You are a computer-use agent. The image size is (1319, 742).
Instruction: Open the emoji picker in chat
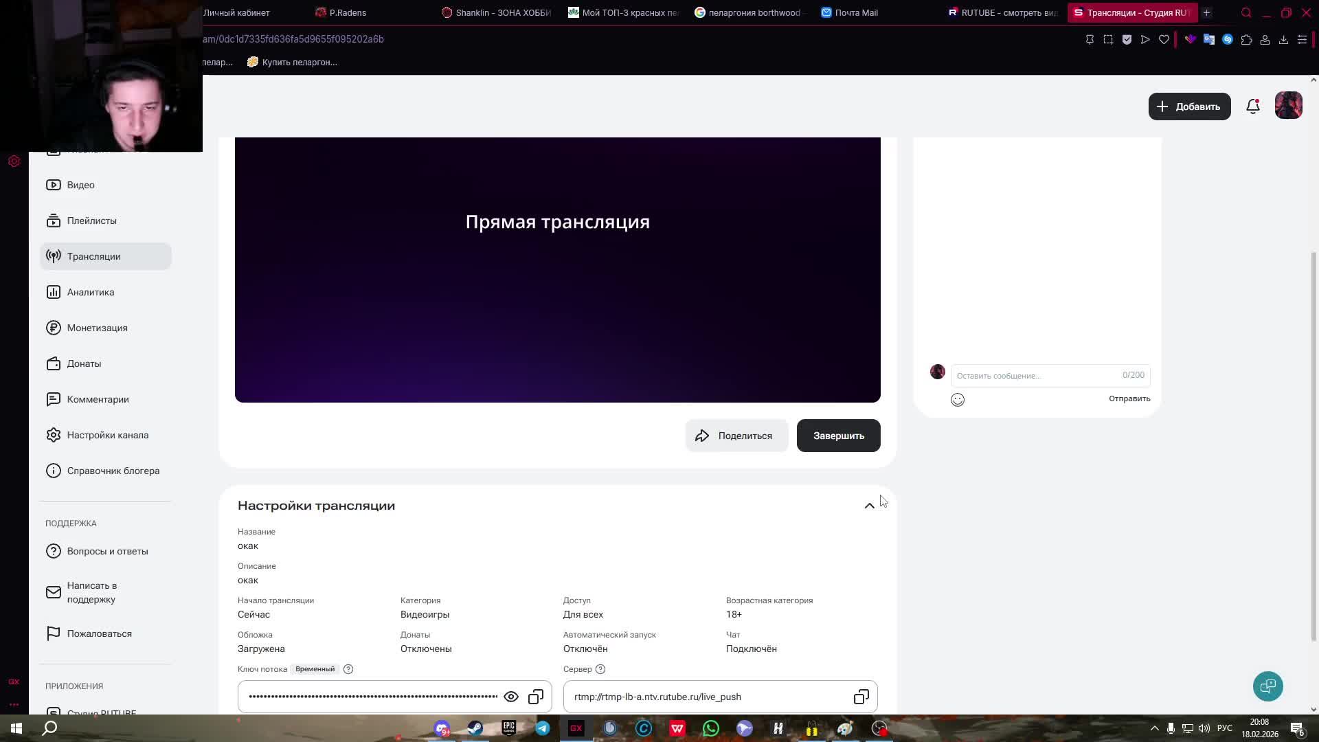(x=958, y=399)
